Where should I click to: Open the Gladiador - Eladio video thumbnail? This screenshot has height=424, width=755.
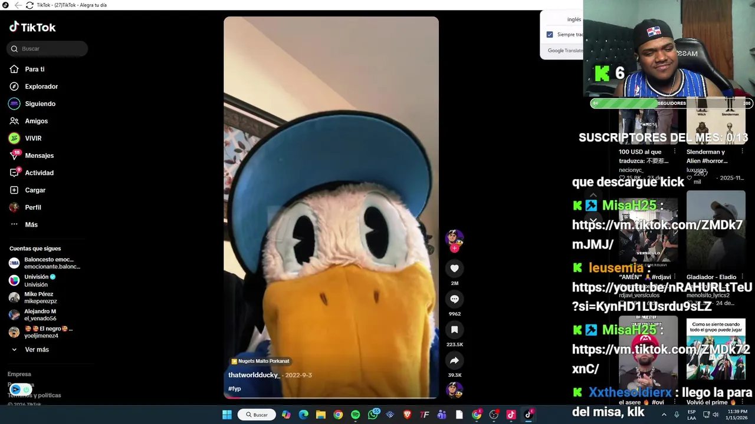(x=716, y=231)
